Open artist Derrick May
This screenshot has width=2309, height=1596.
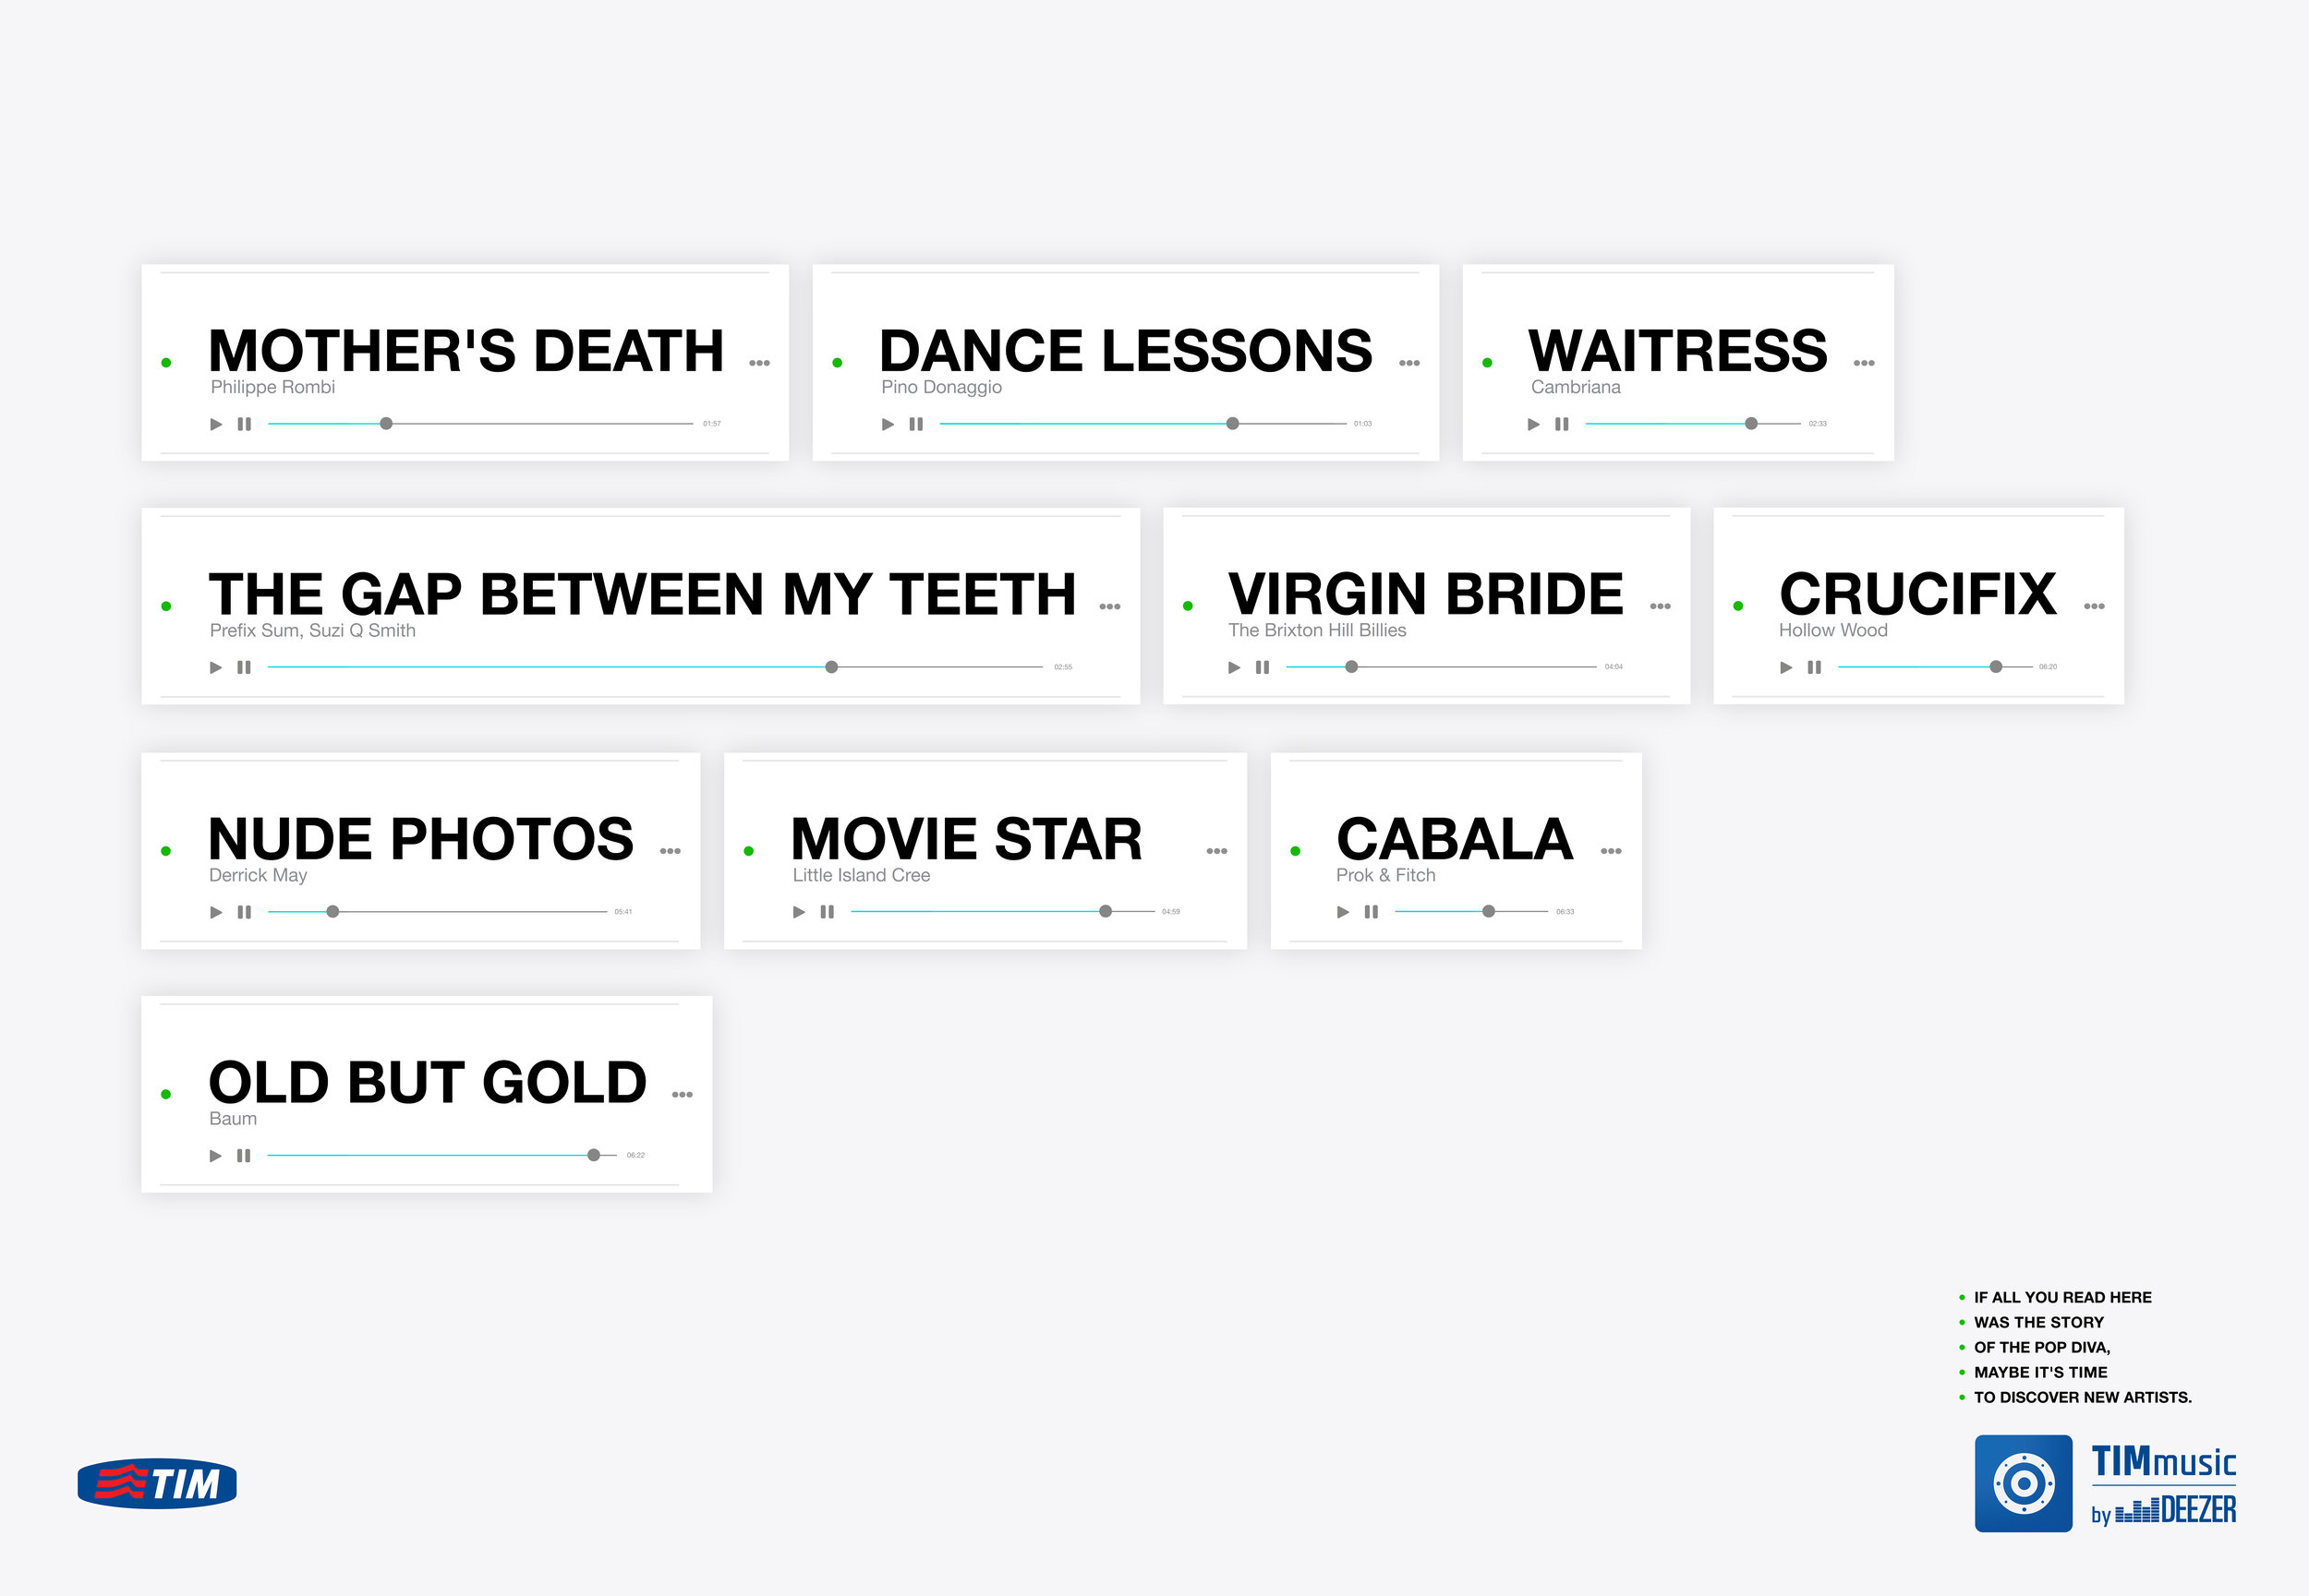(x=258, y=875)
